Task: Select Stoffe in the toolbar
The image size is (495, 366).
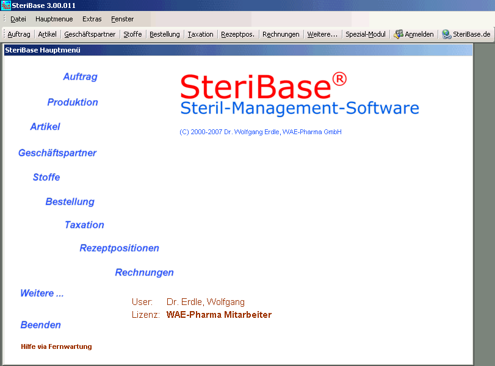Action: click(x=132, y=34)
